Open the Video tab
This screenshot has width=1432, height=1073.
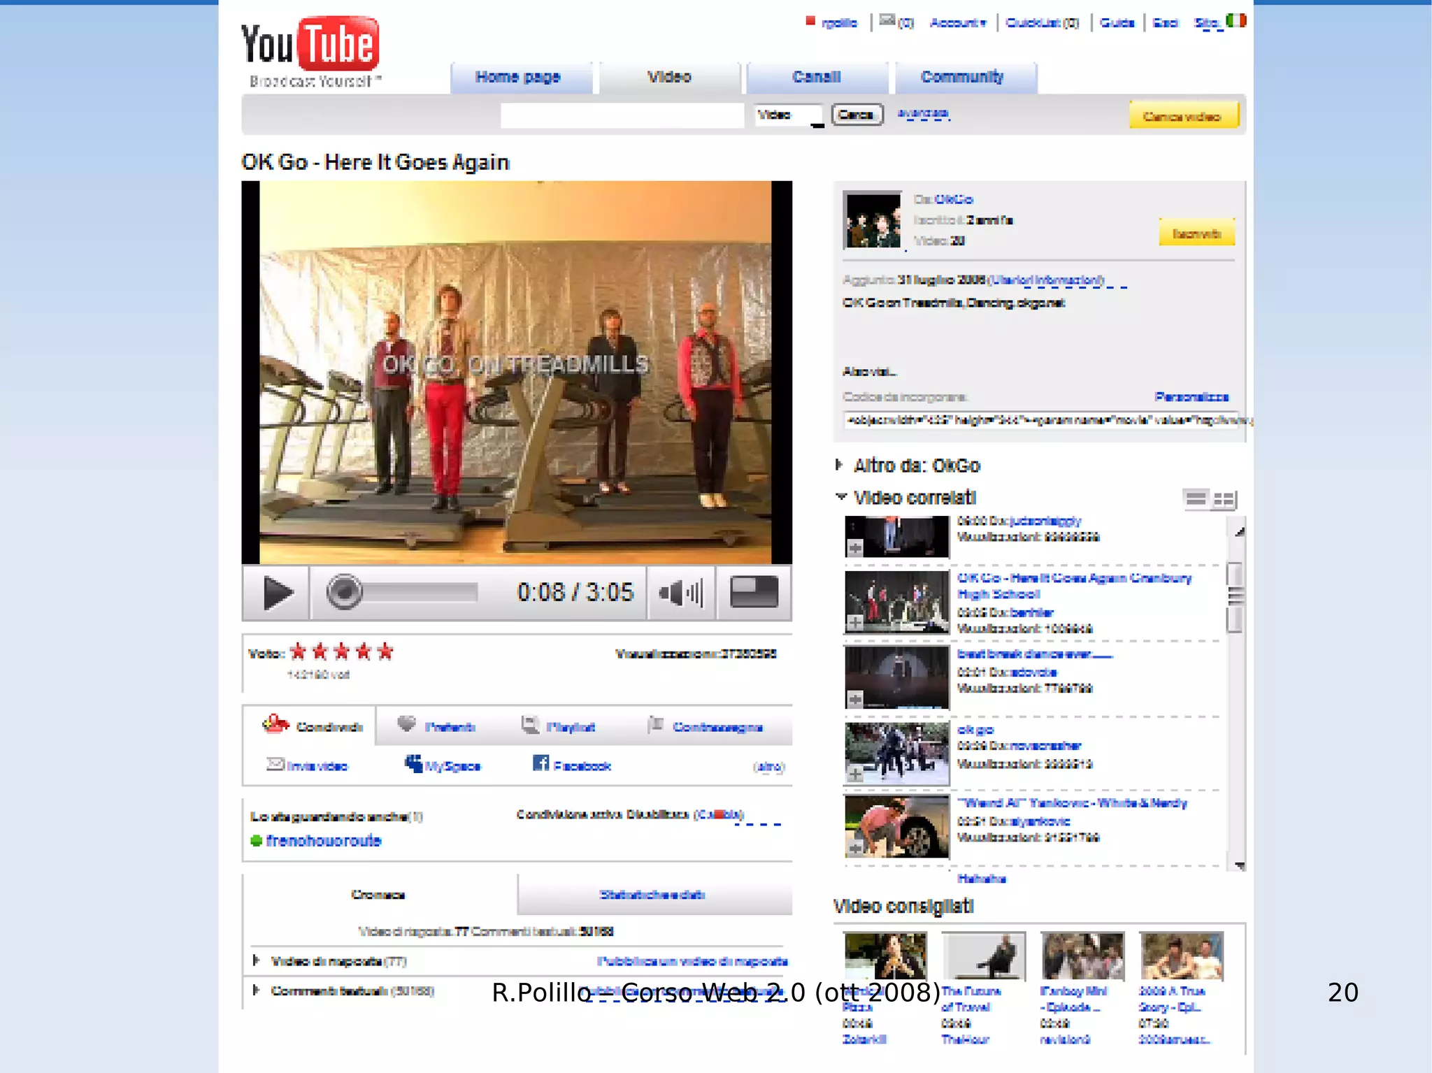(x=669, y=77)
